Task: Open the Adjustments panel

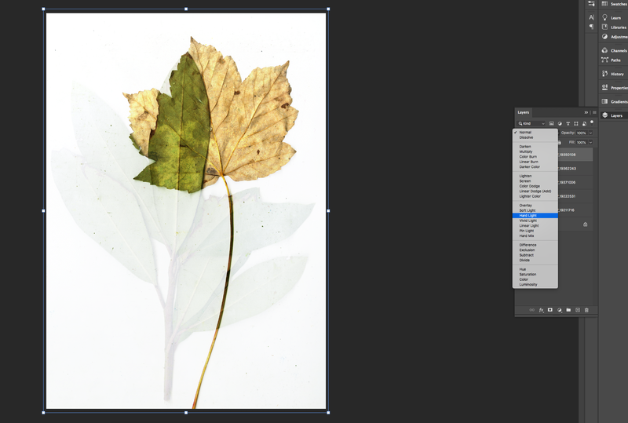Action: click(615, 37)
